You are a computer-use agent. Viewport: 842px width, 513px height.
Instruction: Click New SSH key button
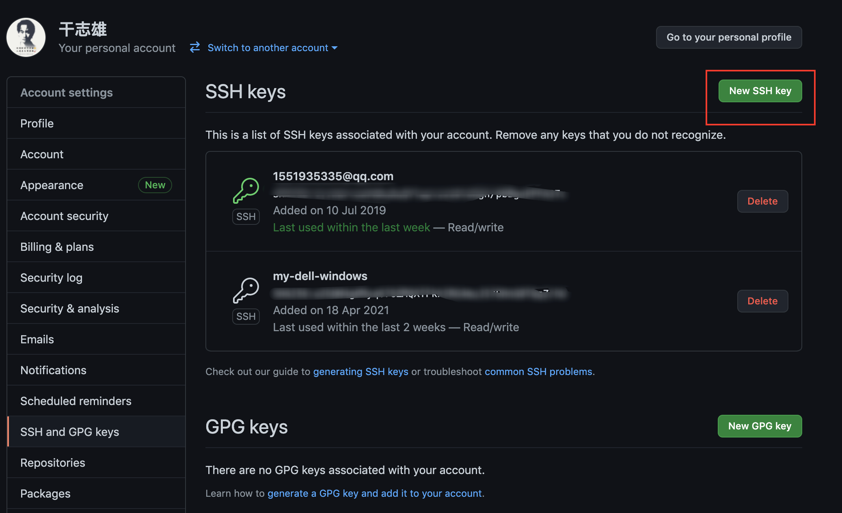(760, 91)
